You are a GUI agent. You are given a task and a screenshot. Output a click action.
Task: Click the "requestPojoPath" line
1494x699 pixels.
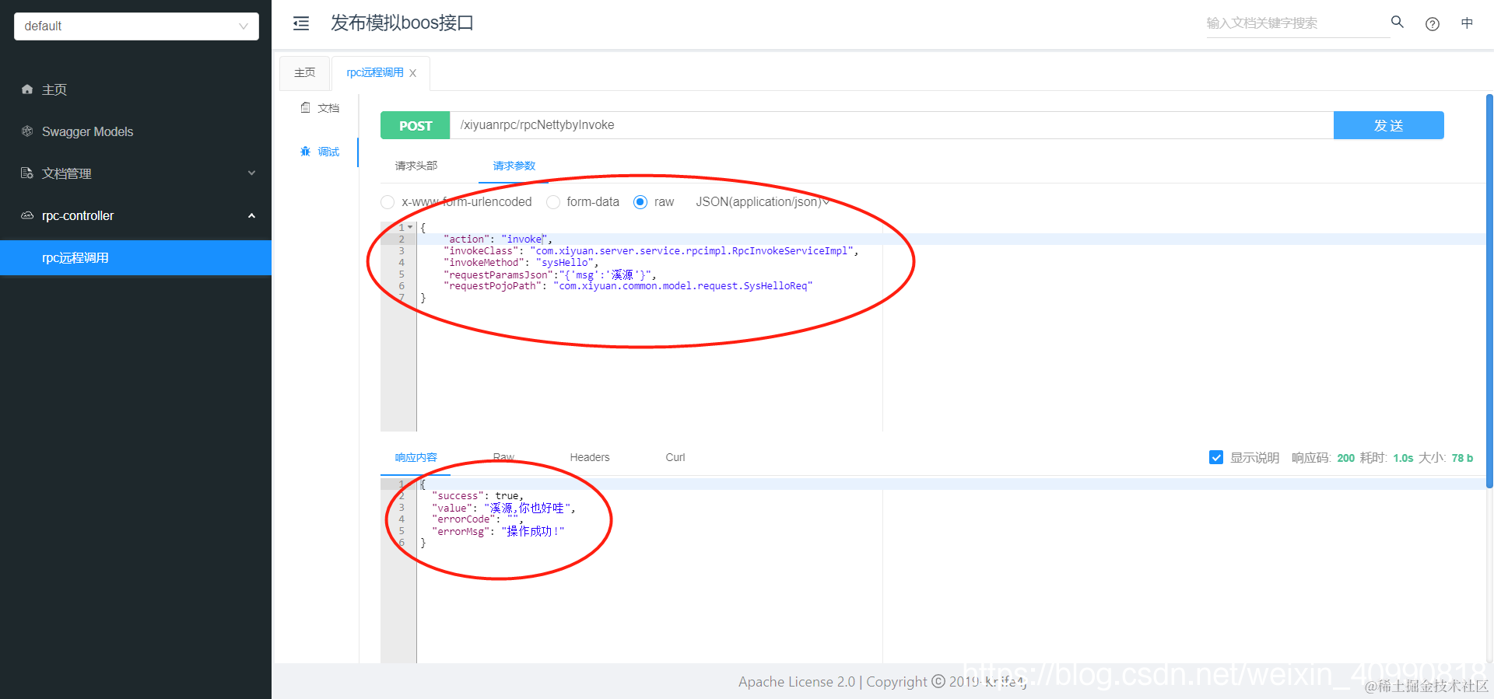tap(628, 286)
